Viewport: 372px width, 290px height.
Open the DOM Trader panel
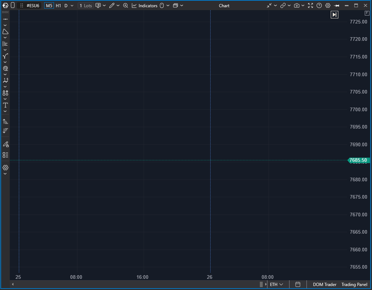pyautogui.click(x=325, y=285)
